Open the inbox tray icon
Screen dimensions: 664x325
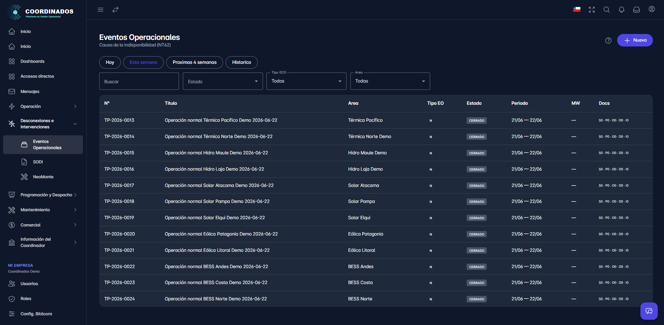(x=637, y=10)
